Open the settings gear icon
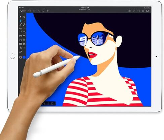The width and height of the screenshot is (164, 140). (x=143, y=11)
